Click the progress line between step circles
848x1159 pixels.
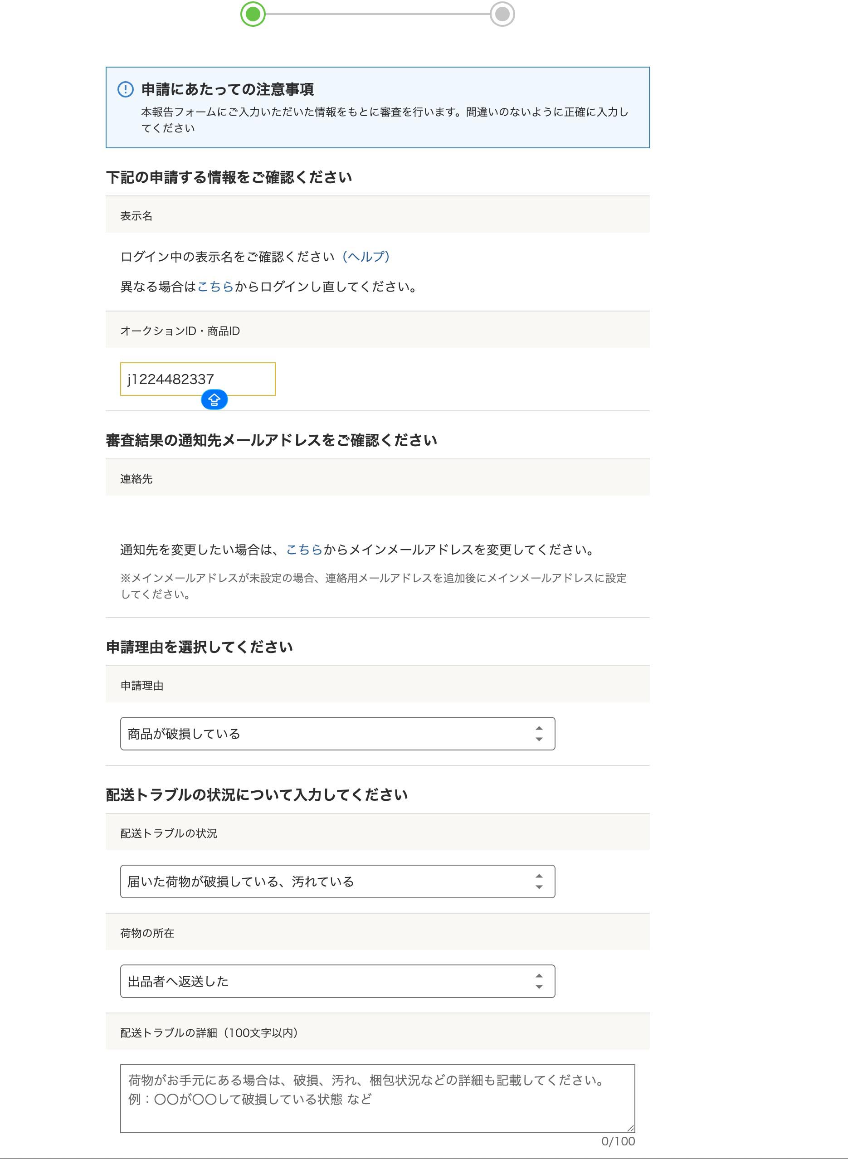(377, 14)
